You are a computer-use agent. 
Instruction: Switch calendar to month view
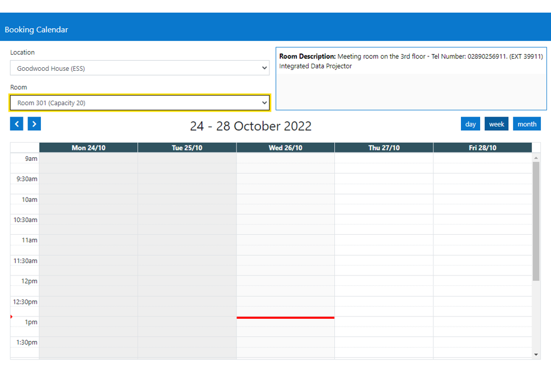click(527, 124)
